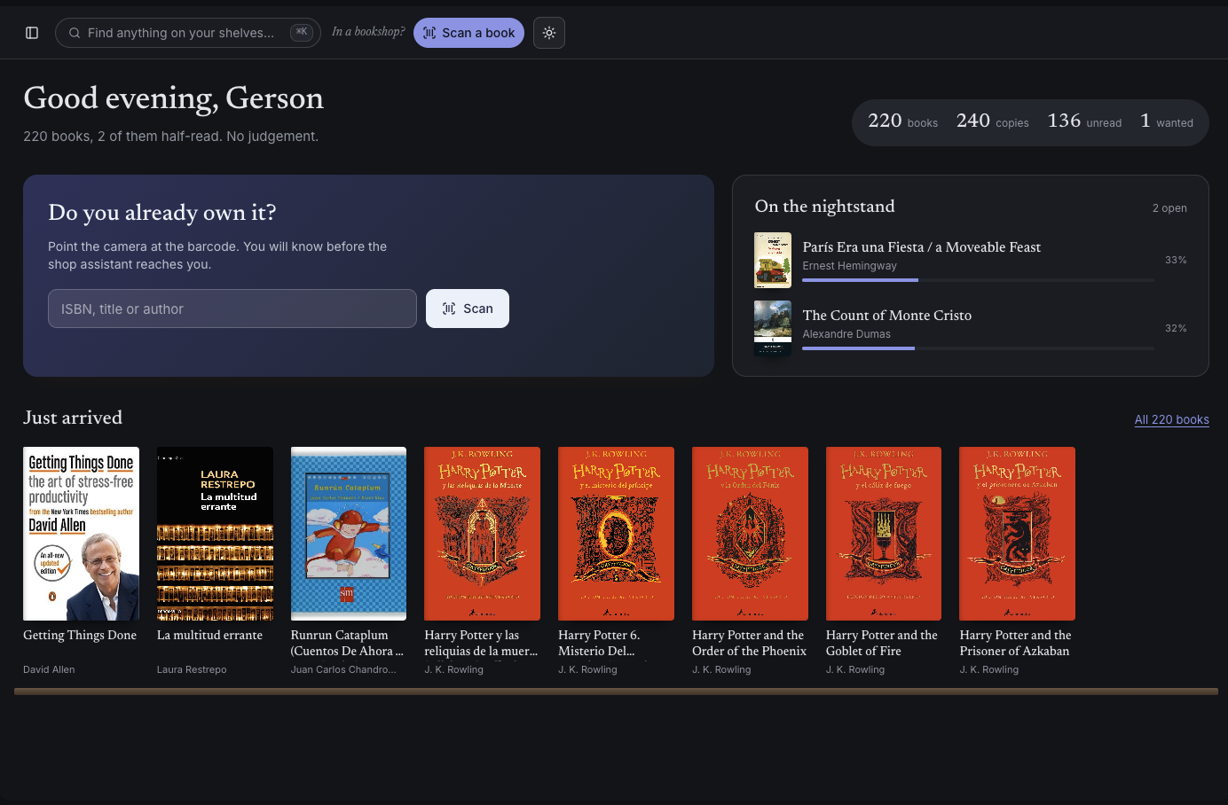The image size is (1228, 805).
Task: Open Runrun Cataplum book cover
Action: [x=349, y=534]
